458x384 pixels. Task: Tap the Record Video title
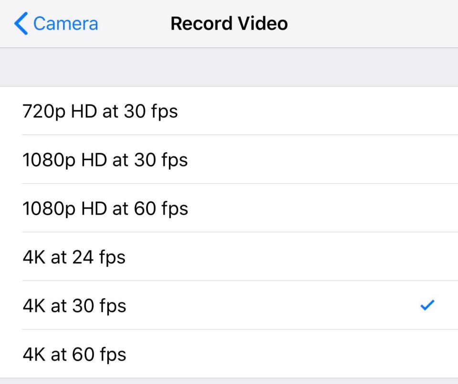click(229, 24)
